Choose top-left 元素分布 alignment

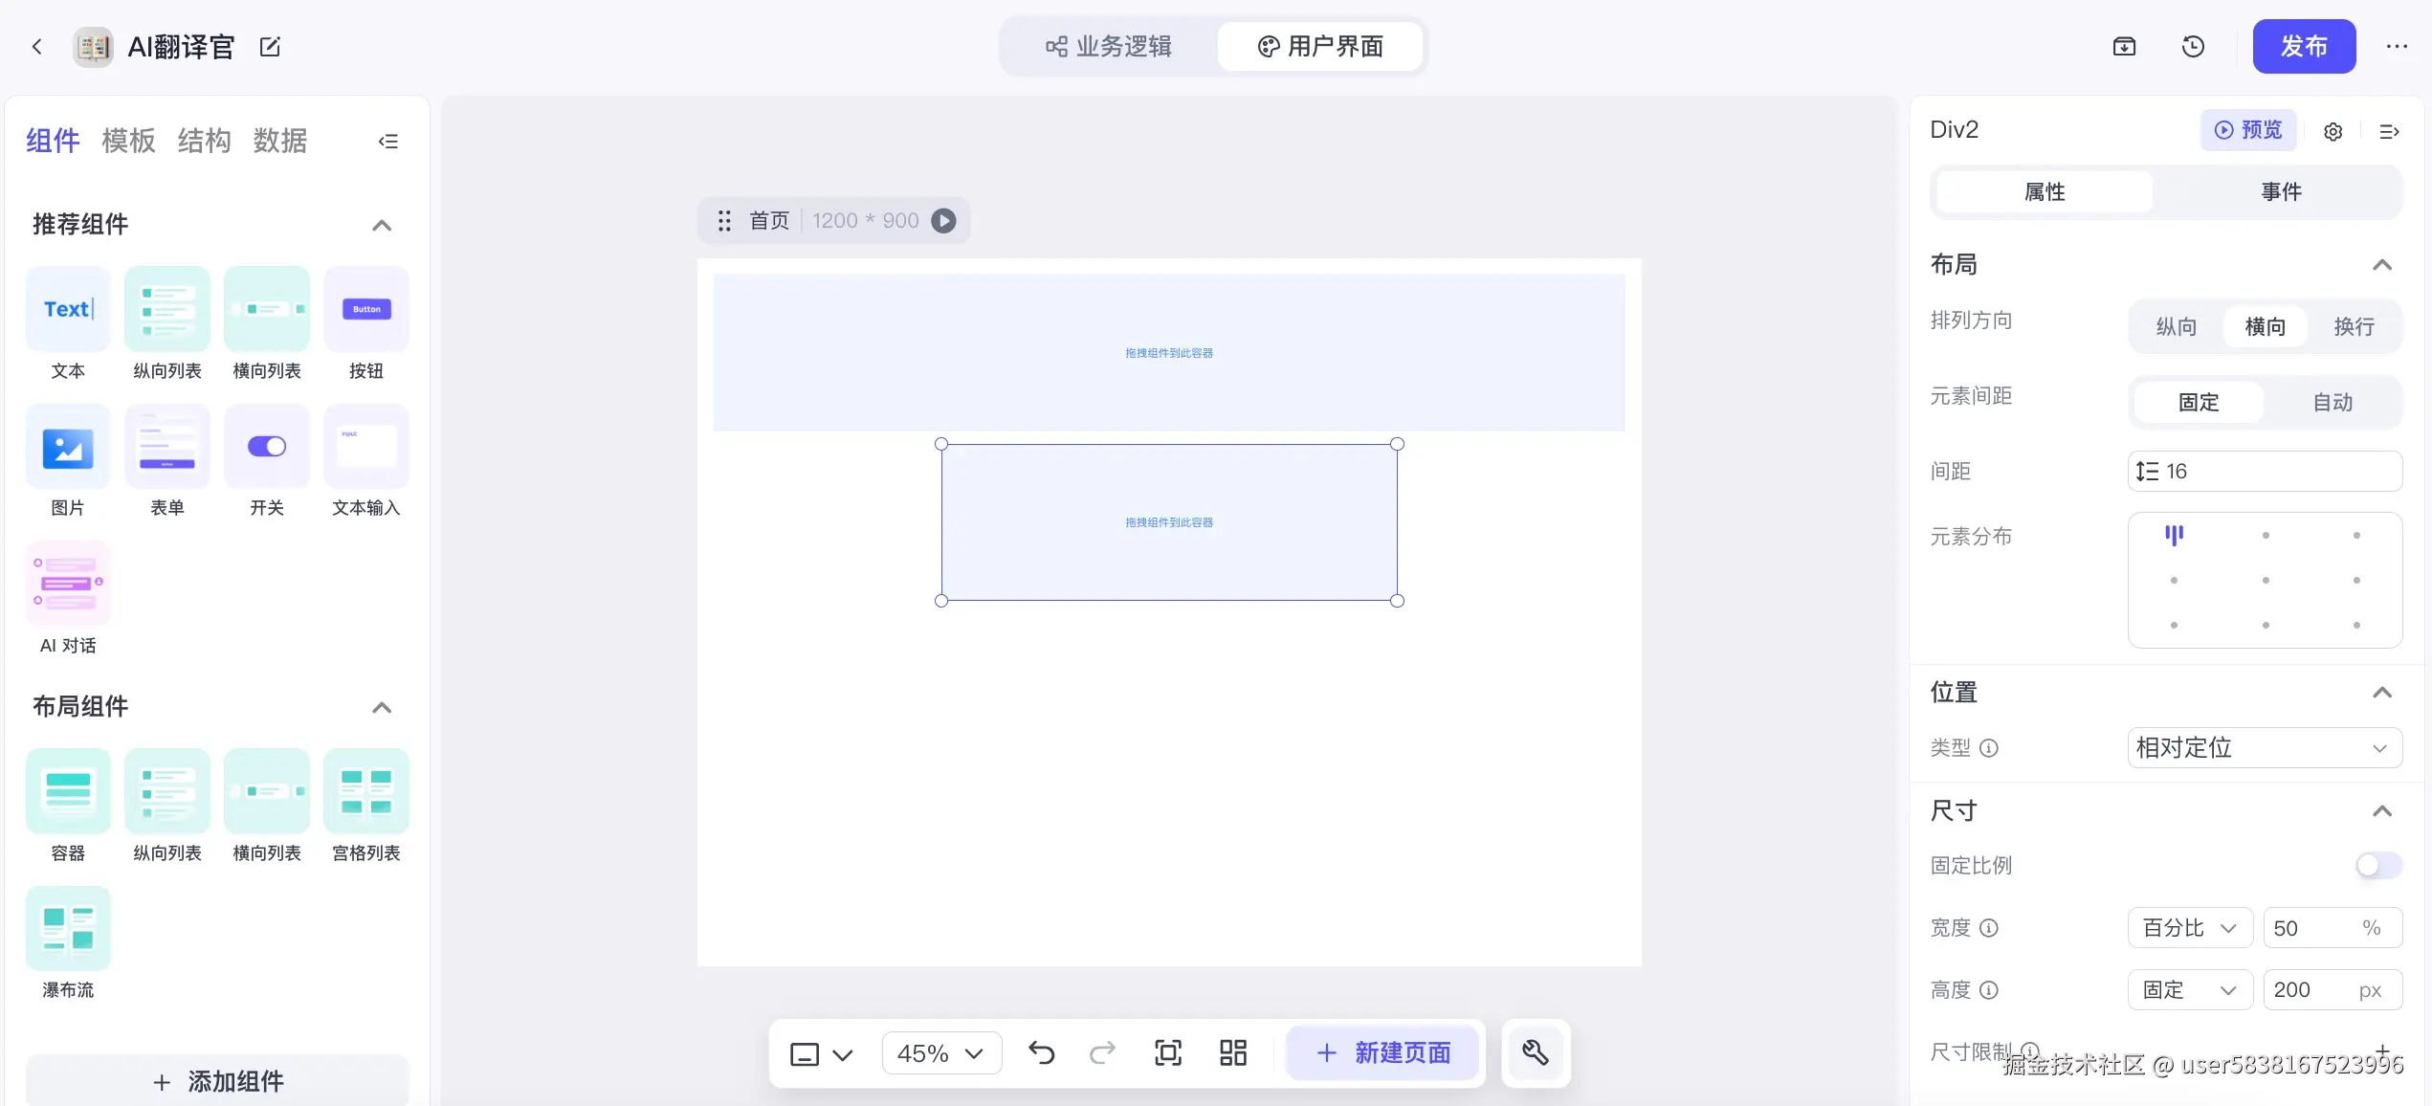(x=2175, y=536)
